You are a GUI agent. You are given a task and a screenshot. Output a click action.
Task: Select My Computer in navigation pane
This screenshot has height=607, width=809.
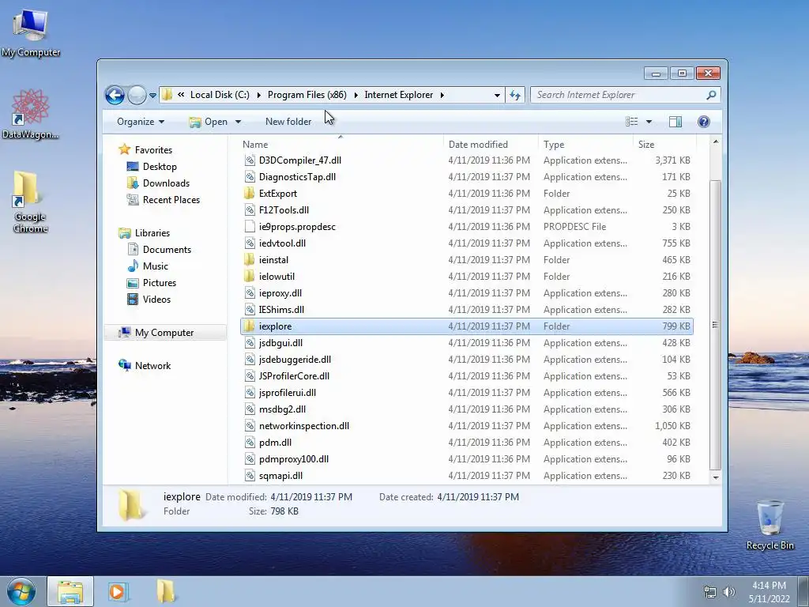click(x=164, y=333)
